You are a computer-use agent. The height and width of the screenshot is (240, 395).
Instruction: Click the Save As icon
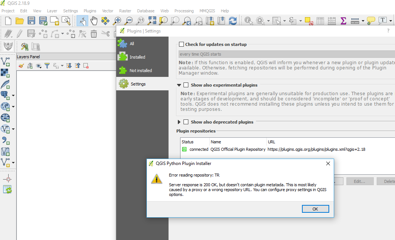43,21
